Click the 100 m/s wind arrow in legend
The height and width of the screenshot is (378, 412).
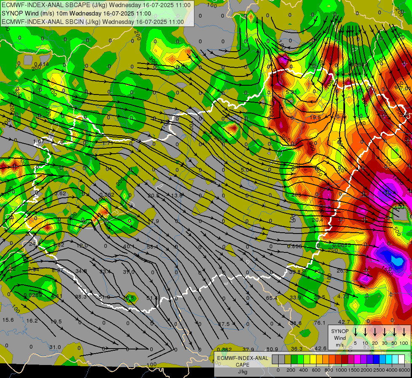pos(404,331)
